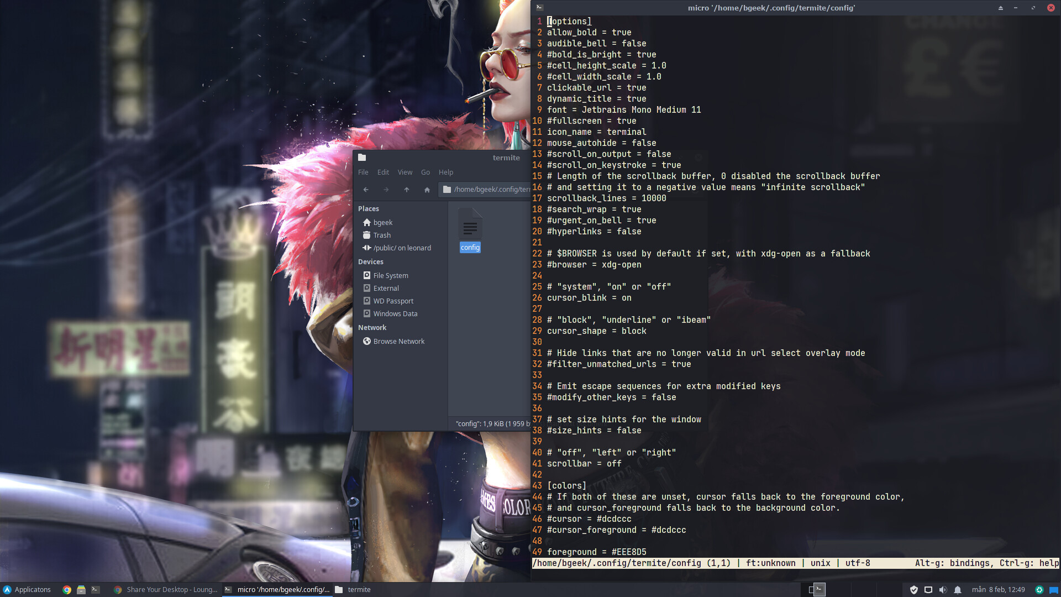The image size is (1061, 597).
Task: Select the config file icon
Action: (470, 223)
